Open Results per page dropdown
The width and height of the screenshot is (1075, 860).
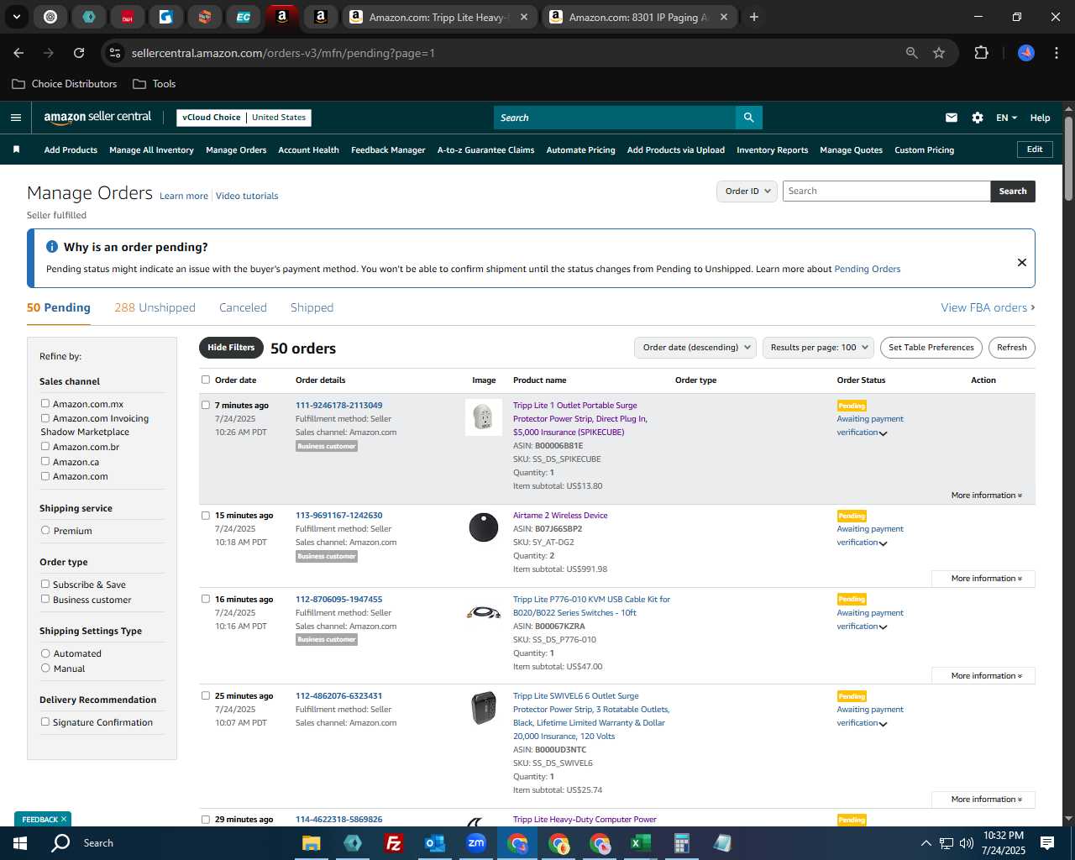tap(819, 348)
